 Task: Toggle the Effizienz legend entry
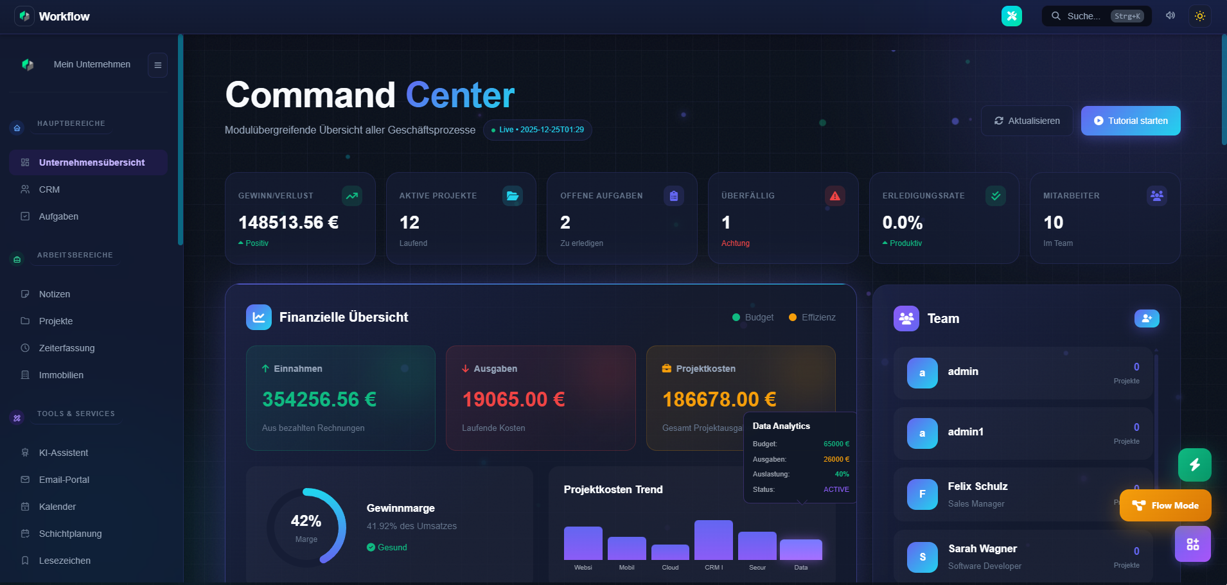coord(811,317)
